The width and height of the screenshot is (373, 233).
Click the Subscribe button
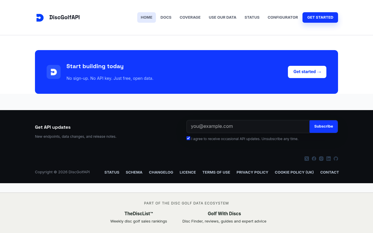[323, 126]
